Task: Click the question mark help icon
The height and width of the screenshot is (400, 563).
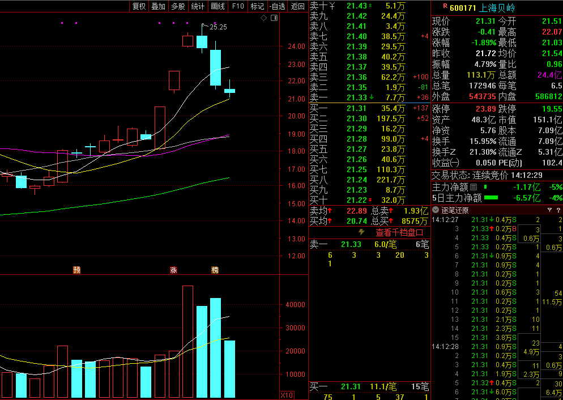Action: [558, 210]
